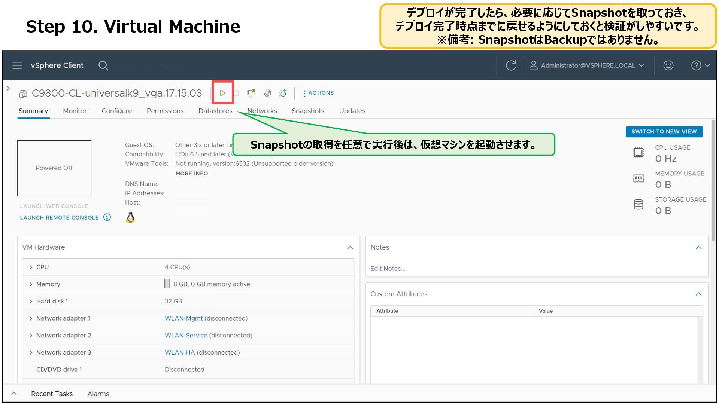Click the Edit Settings toolbar icon
This screenshot has width=719, height=404.
(267, 93)
